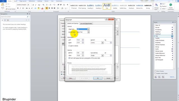The image size is (179, 101).
Task: Toggle Italic formatting in ribbon
Action: click(x=20, y=8)
